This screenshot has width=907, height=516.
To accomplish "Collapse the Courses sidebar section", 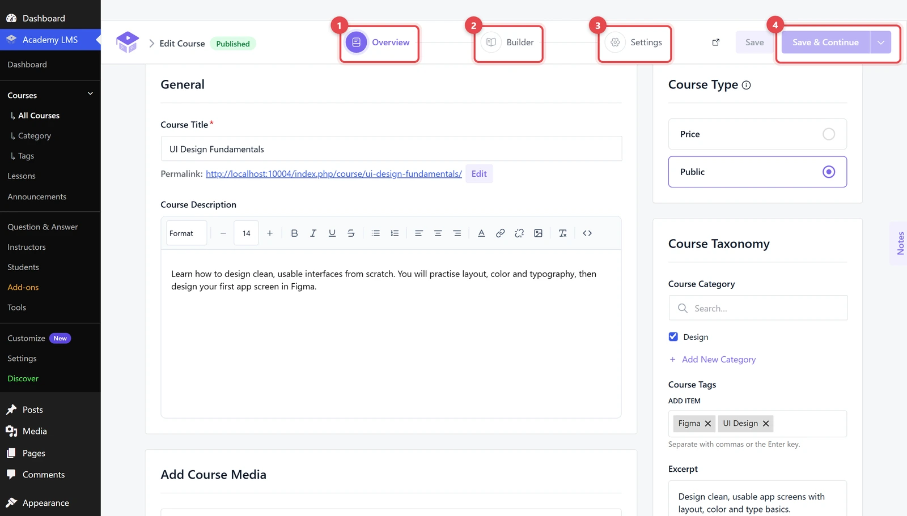I will point(90,94).
